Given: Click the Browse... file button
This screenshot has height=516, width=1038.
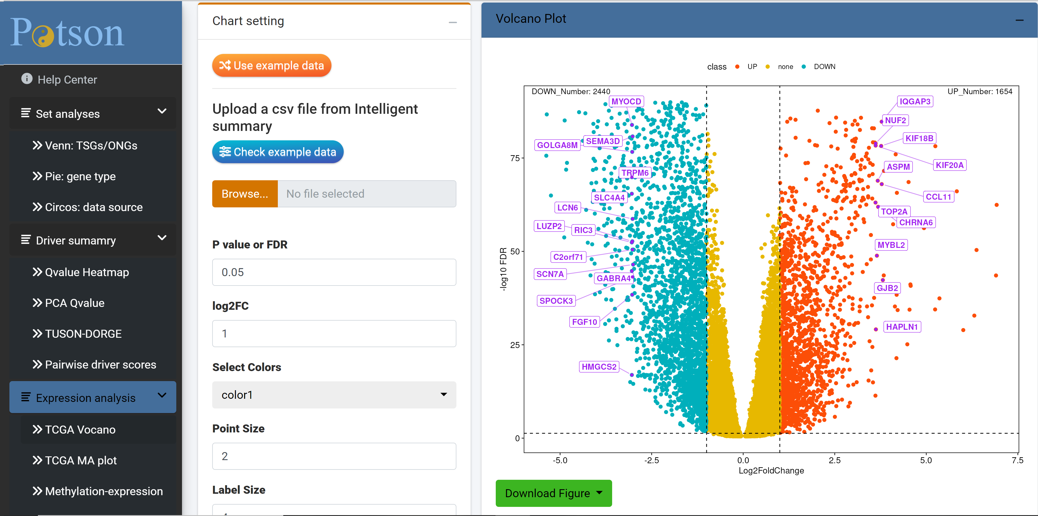Looking at the screenshot, I should coord(245,194).
